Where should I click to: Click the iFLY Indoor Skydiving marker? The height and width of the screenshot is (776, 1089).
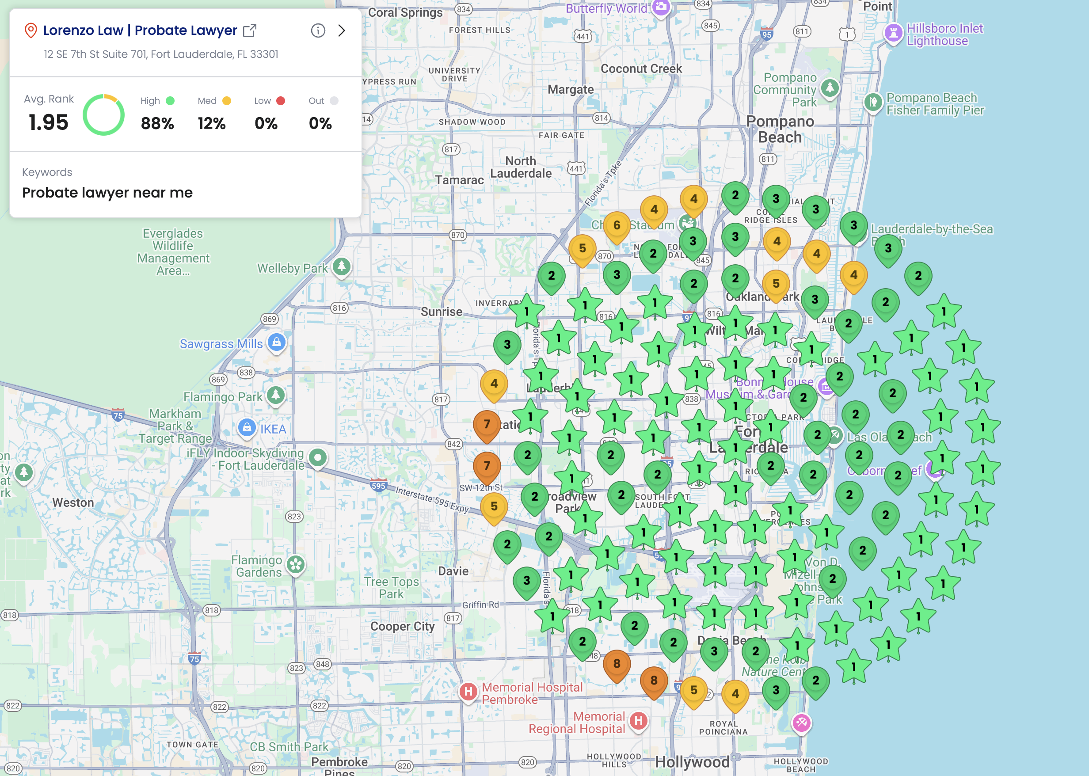[318, 458]
